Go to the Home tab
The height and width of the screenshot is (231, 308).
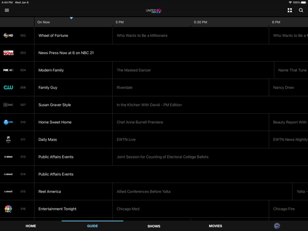coord(31,226)
